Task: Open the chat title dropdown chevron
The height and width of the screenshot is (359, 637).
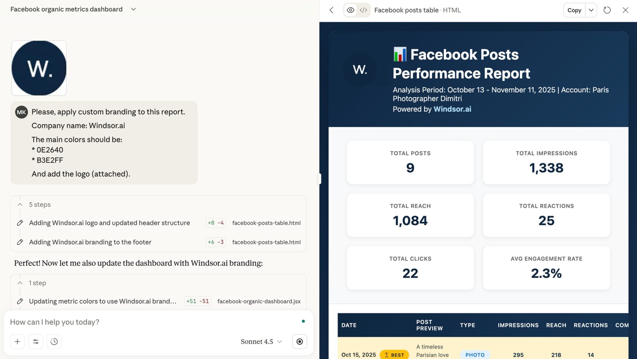Action: 133,9
